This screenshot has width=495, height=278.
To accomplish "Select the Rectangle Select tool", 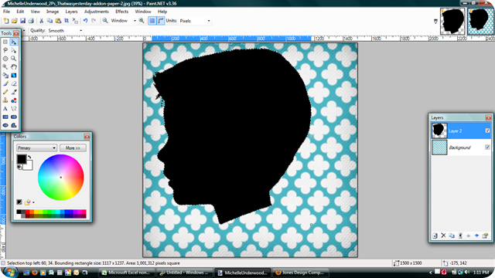I will (5, 42).
